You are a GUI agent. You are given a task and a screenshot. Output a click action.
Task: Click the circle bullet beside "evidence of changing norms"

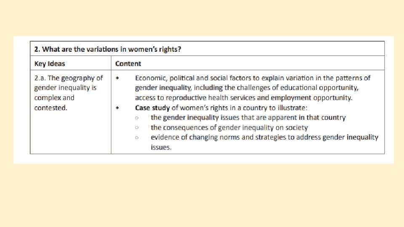(137, 137)
